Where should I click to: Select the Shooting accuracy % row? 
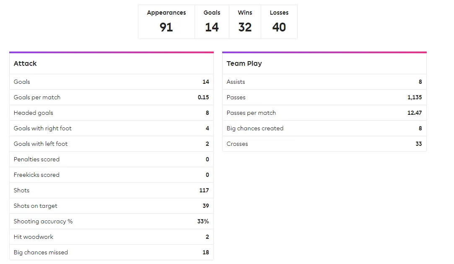tap(111, 221)
